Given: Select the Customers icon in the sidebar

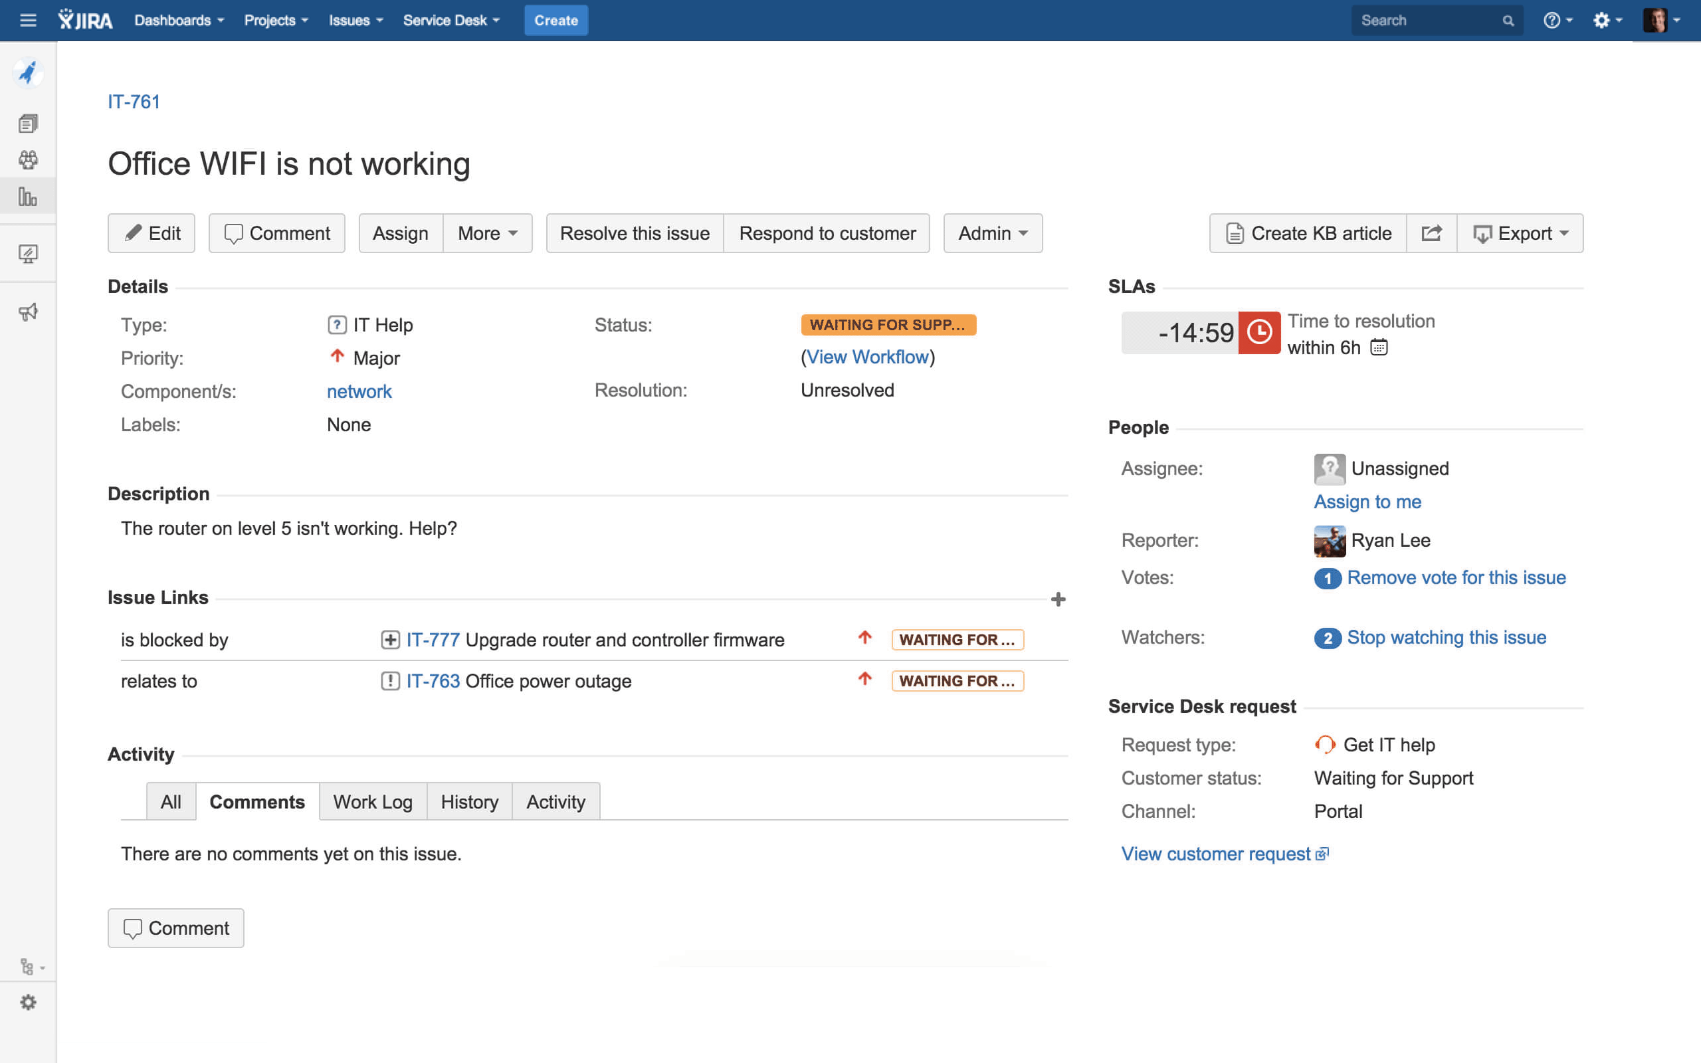Looking at the screenshot, I should (x=28, y=159).
